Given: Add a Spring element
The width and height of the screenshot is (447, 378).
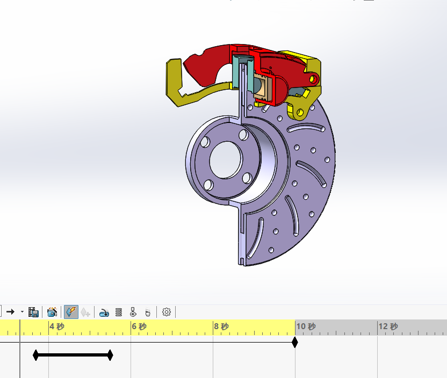Looking at the screenshot, I should pos(119,312).
